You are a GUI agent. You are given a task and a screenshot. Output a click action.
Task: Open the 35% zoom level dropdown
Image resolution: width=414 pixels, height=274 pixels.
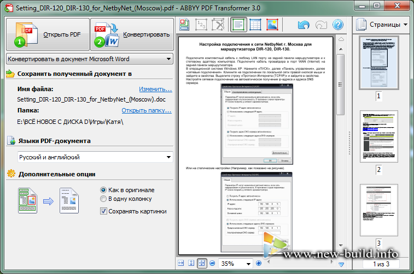236,264
